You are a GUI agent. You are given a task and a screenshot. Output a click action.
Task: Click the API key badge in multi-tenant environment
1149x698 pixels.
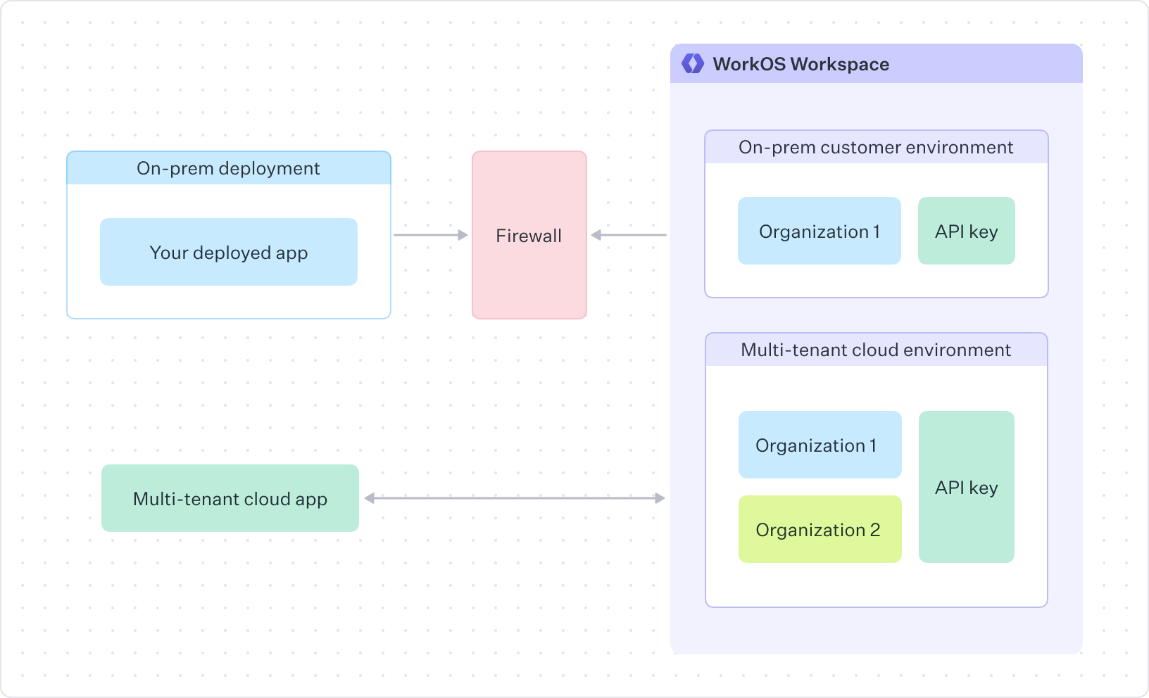coord(966,487)
